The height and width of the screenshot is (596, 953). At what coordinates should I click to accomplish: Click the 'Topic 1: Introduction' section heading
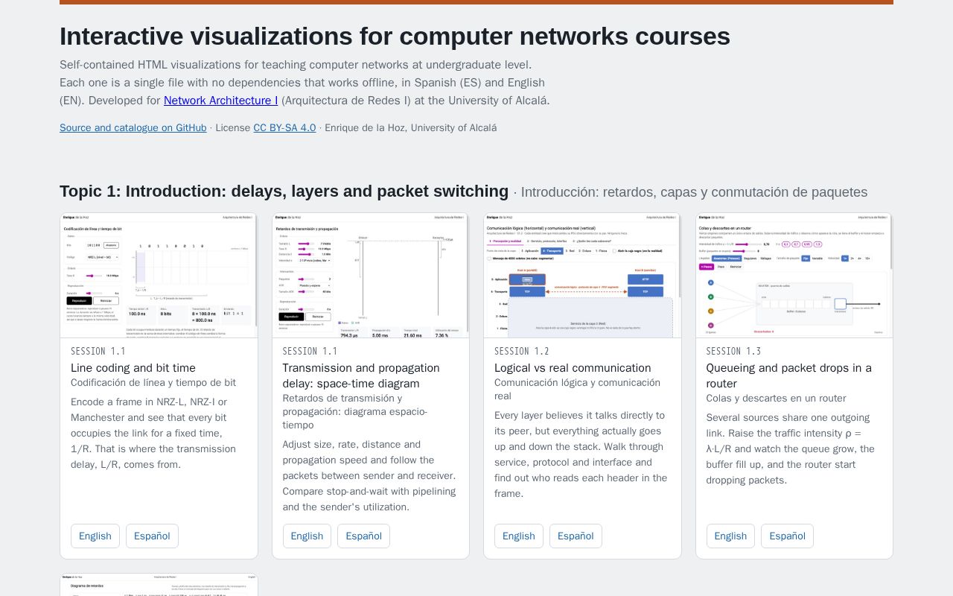tap(284, 191)
